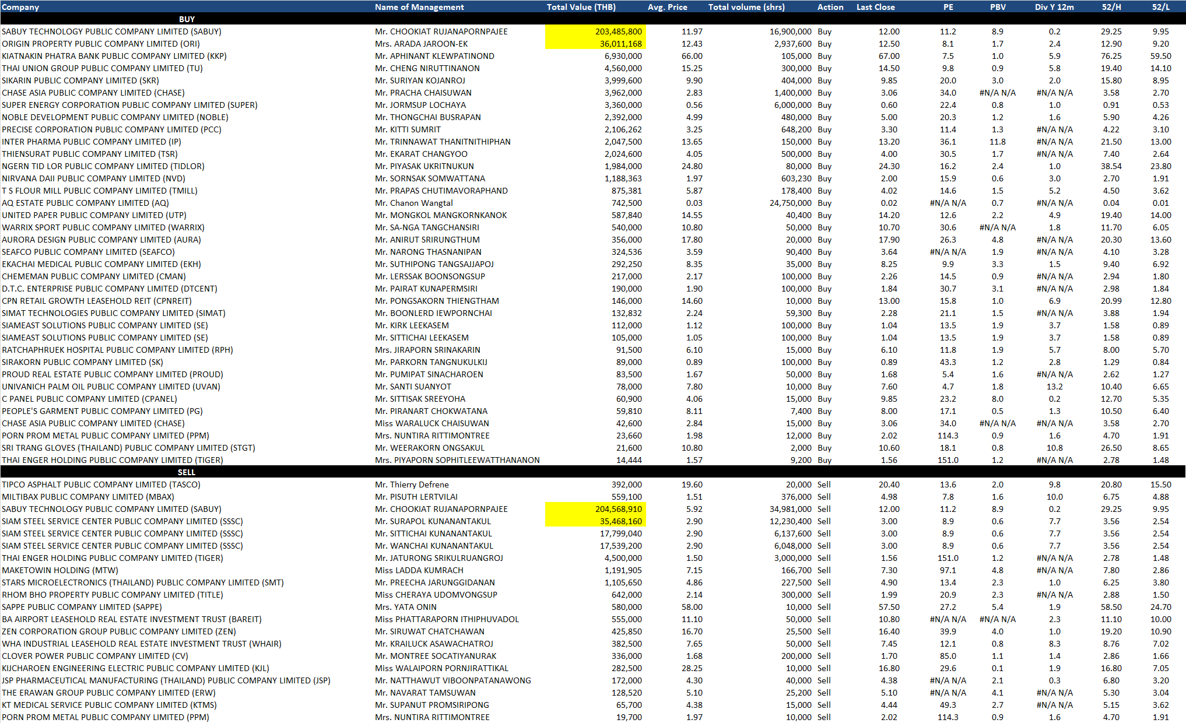Click manager name Mr. BOONLERD IEWPORNCHAI
Viewport: 1186px width, 723px height.
tap(433, 313)
